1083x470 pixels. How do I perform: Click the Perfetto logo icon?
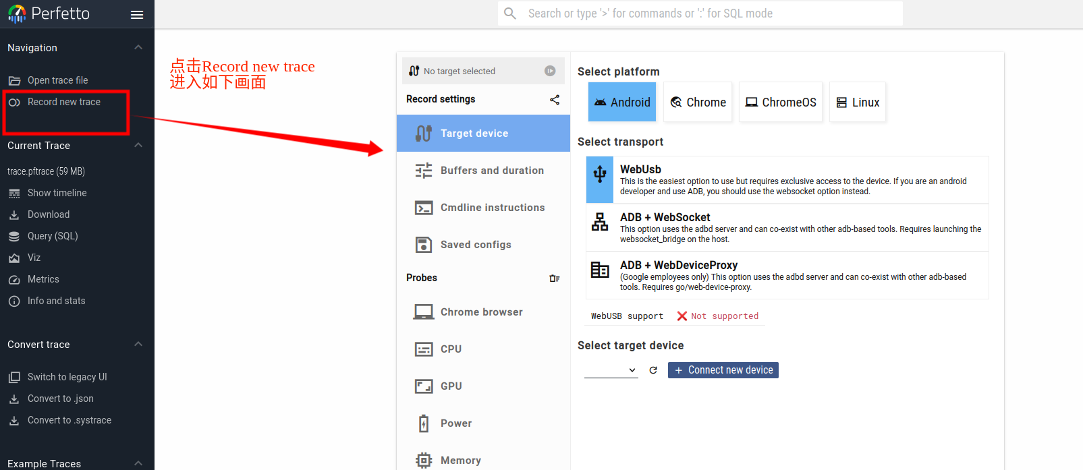pos(17,13)
